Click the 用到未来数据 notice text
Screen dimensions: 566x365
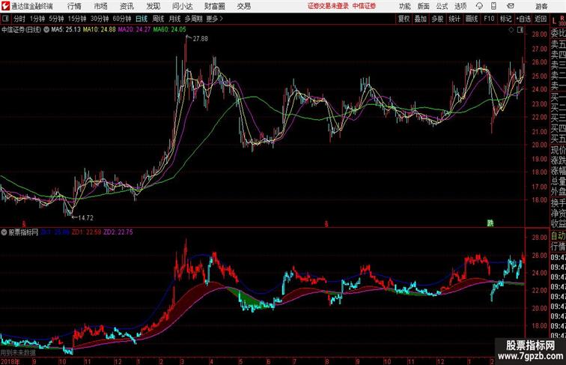(18, 352)
